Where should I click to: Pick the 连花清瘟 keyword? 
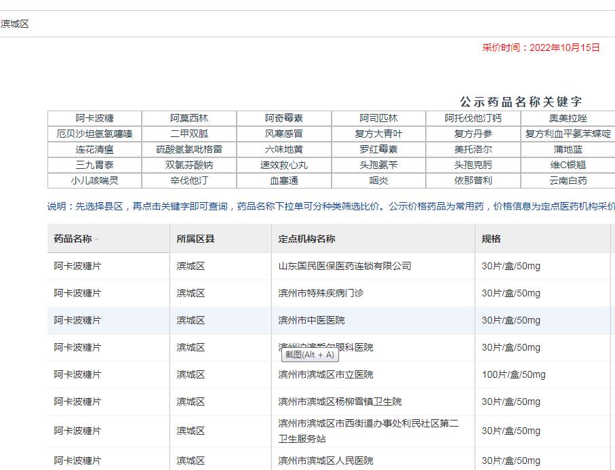click(95, 149)
